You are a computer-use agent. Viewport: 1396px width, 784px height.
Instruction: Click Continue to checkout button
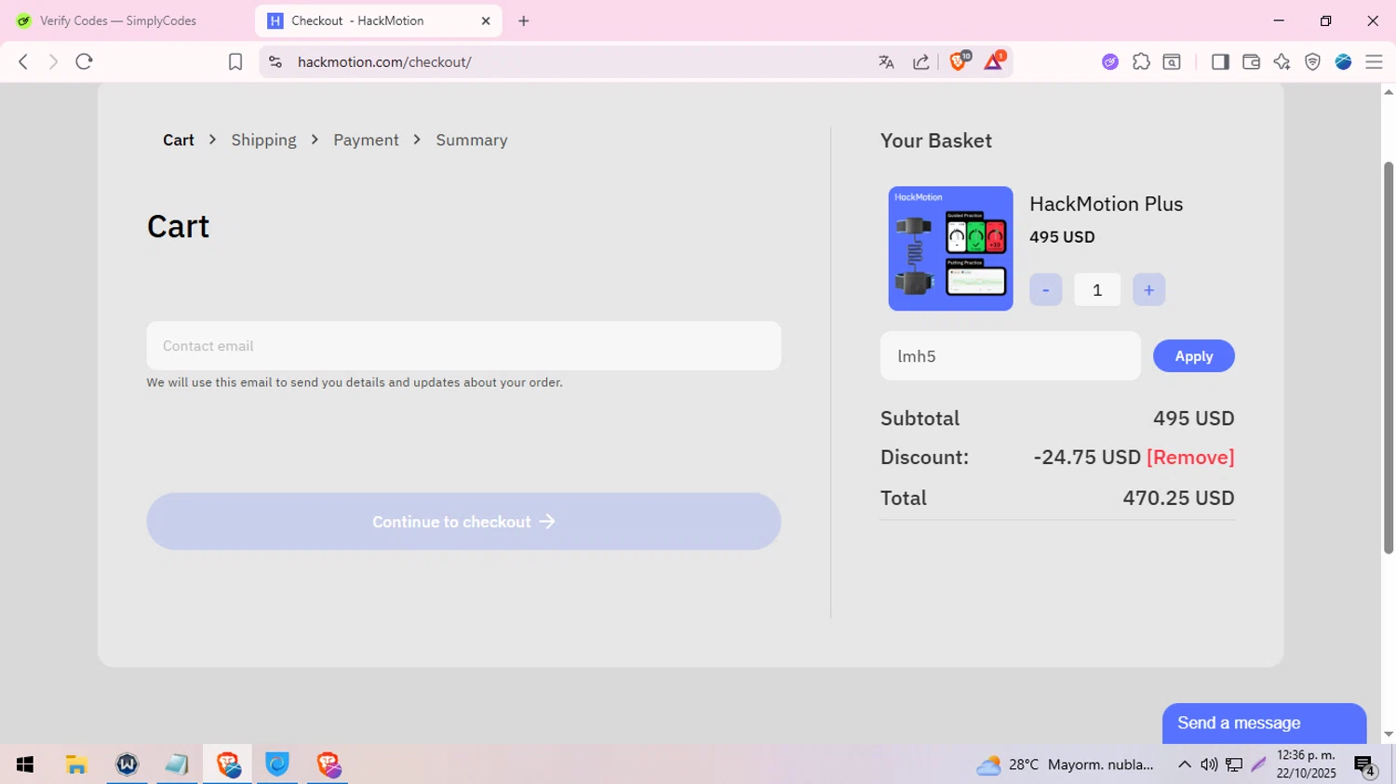tap(463, 522)
